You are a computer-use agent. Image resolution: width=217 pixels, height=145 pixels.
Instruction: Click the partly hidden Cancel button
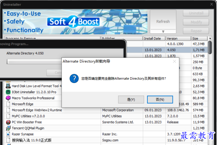point(54,72)
